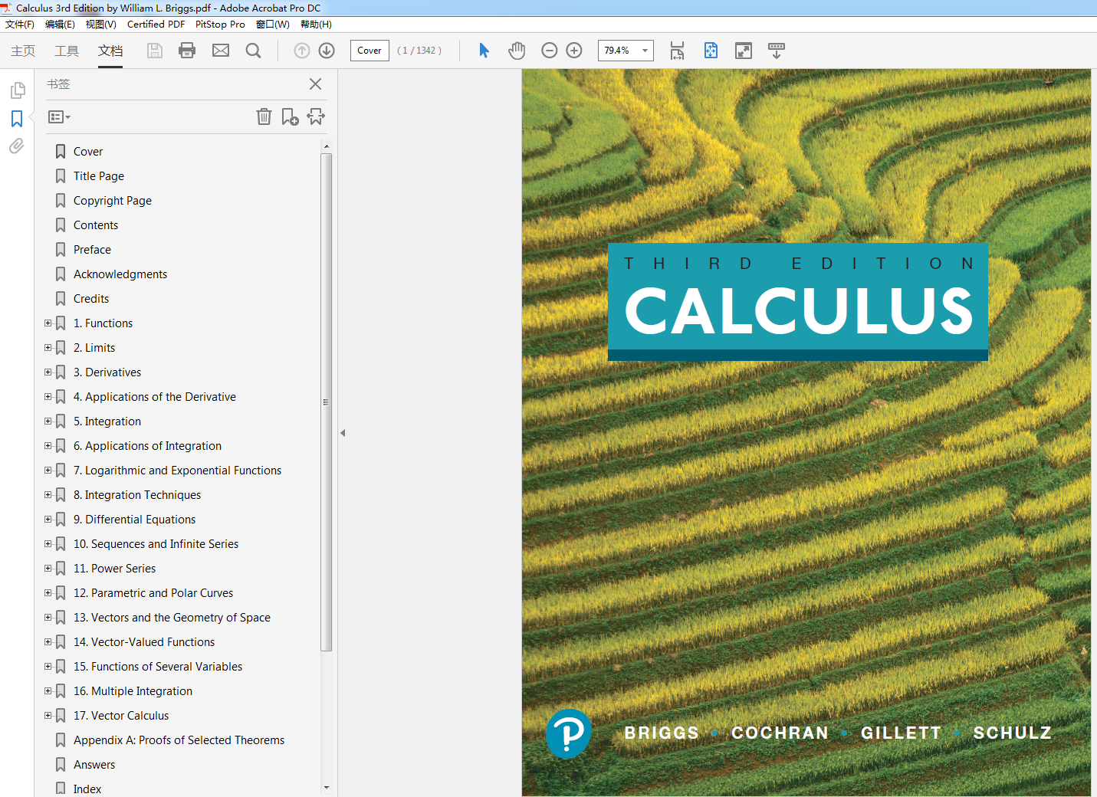The width and height of the screenshot is (1097, 797).
Task: Switch to the 工具 tab
Action: 67,51
